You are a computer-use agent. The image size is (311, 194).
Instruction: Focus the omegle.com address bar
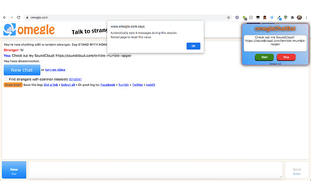point(127,17)
